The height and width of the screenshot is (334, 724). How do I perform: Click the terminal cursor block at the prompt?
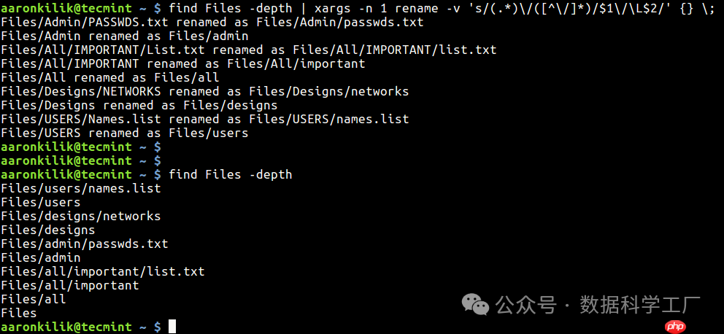pyautogui.click(x=172, y=327)
